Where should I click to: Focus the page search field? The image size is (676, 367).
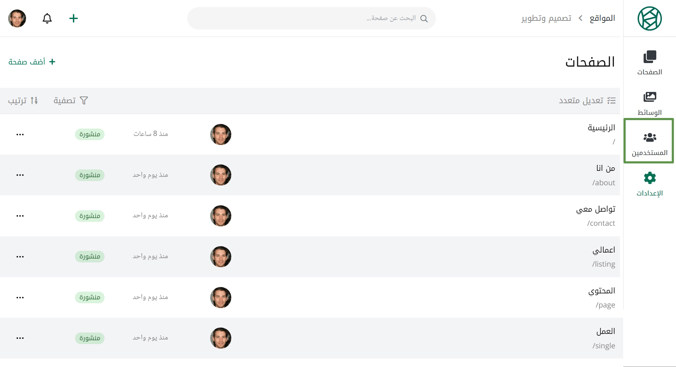click(x=312, y=18)
